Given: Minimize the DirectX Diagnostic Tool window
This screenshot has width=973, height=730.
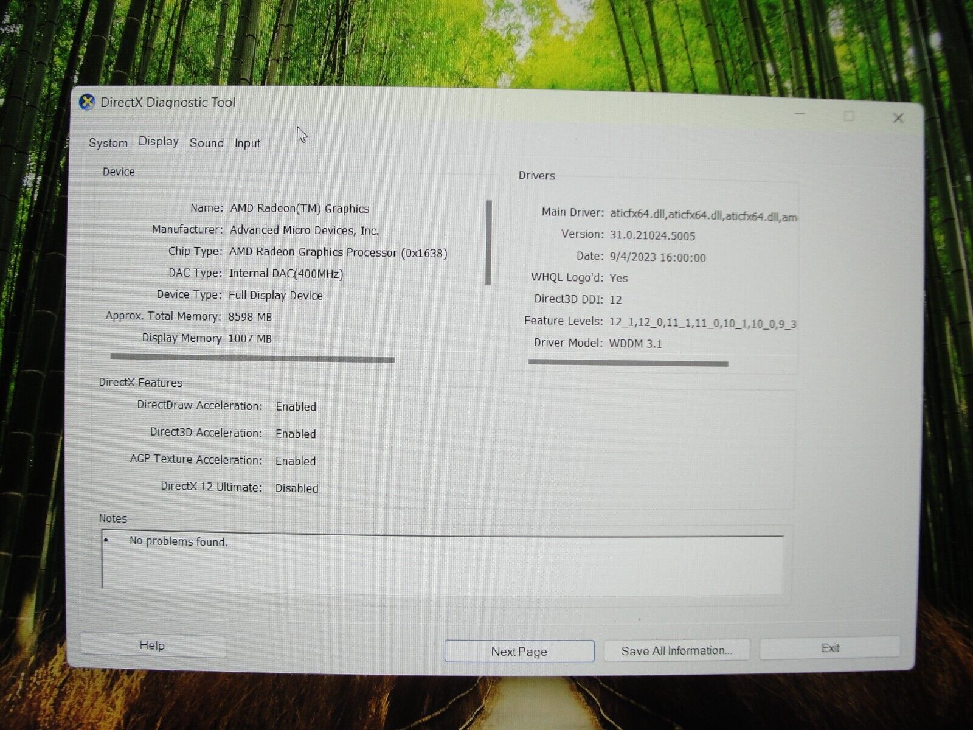Looking at the screenshot, I should (800, 114).
